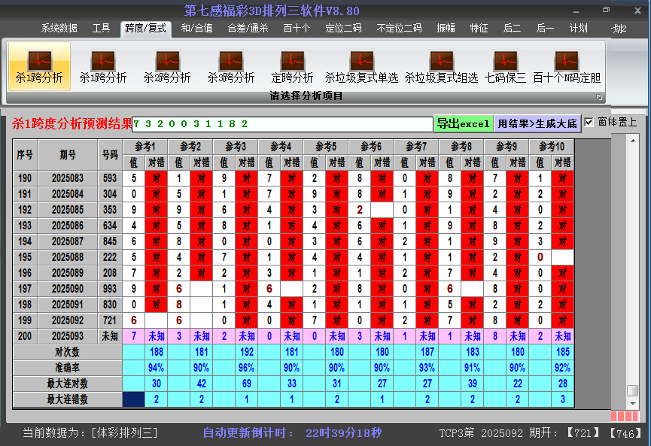The width and height of the screenshot is (651, 446).
Task: Click the 请选择分析项目 ribbon group label
Action: click(306, 96)
